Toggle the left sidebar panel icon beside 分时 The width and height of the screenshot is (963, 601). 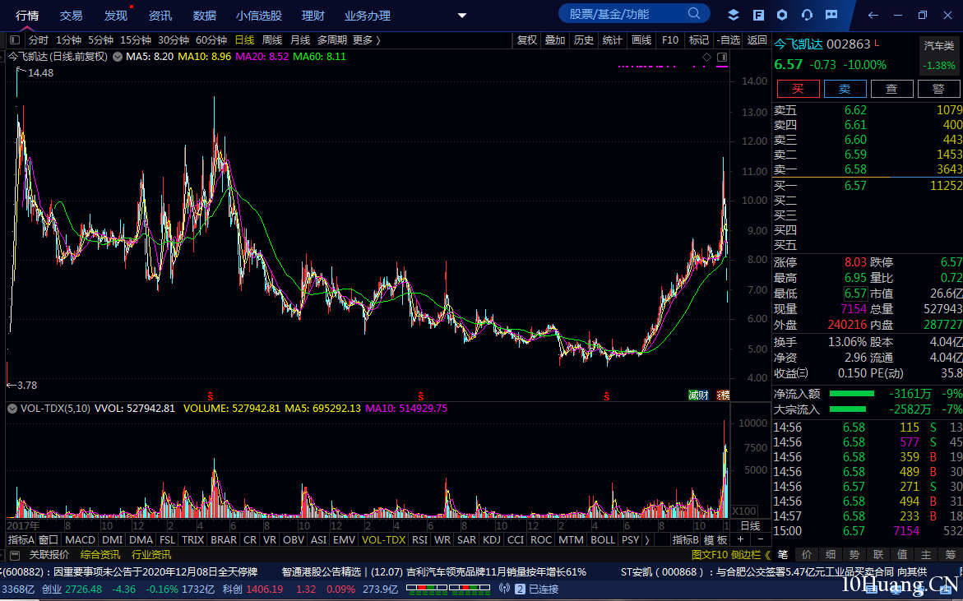pyautogui.click(x=16, y=40)
